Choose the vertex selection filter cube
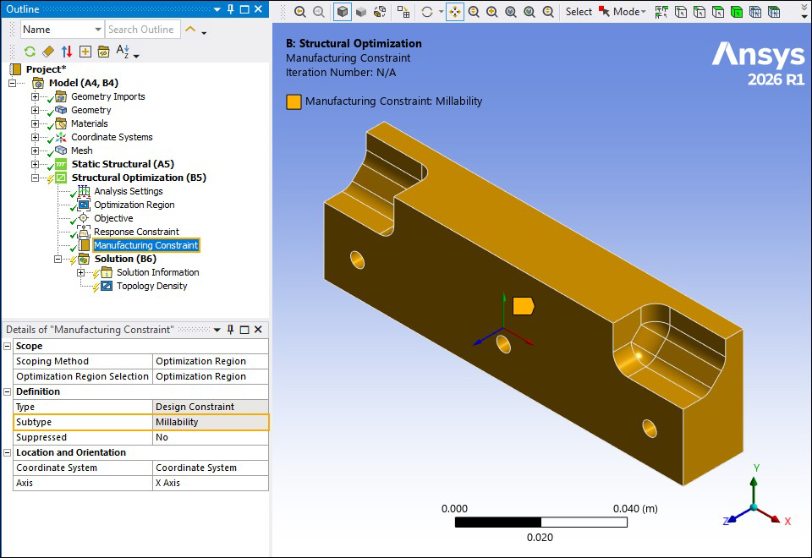812x558 pixels. [681, 12]
